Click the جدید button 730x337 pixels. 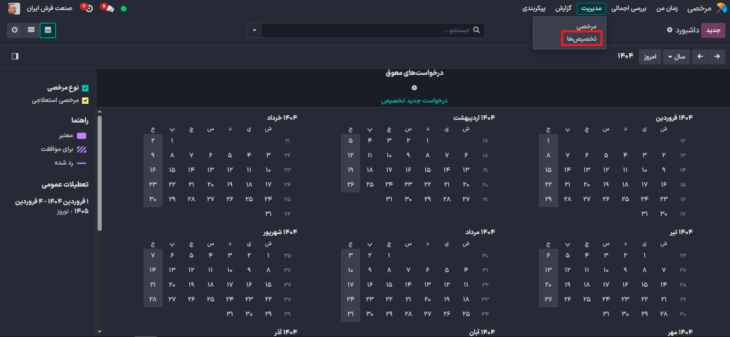[x=713, y=30]
